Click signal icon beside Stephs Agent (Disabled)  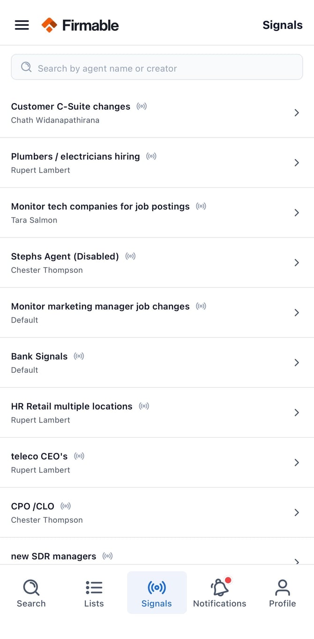tap(130, 256)
